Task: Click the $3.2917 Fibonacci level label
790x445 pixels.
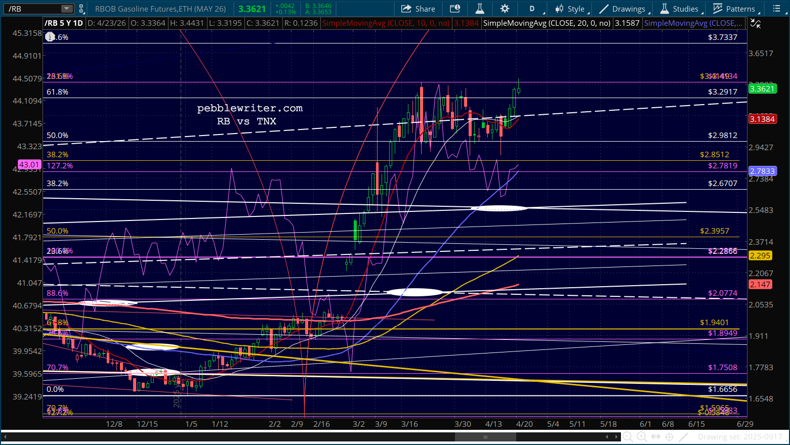Action: click(723, 92)
